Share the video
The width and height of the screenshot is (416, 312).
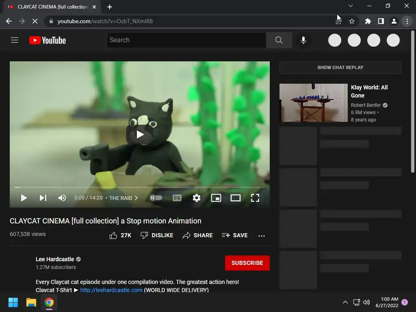coord(198,235)
